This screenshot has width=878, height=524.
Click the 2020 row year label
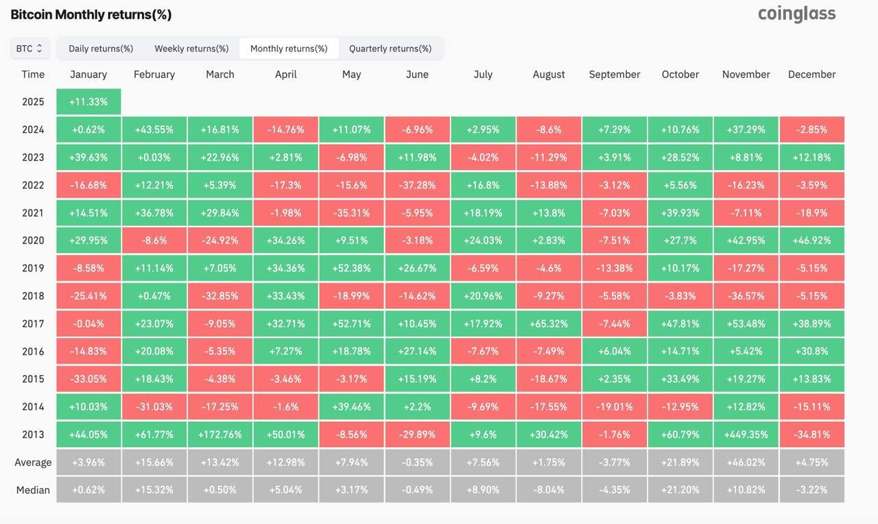click(33, 241)
